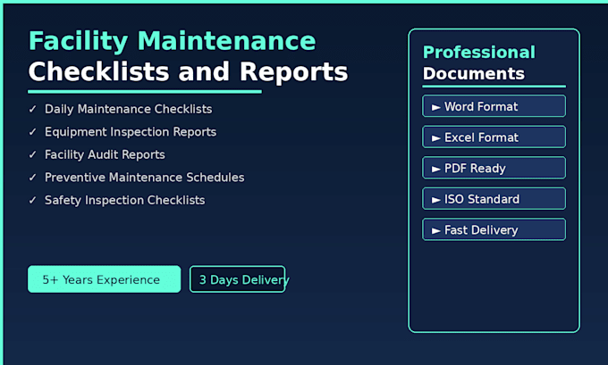Click checkmark next to Safety Inspection Checklists
This screenshot has width=608, height=365.
[x=32, y=201]
